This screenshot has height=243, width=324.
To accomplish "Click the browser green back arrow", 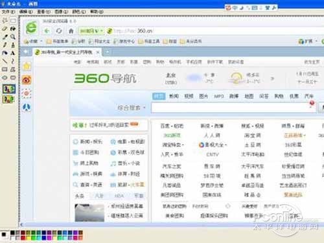I will coord(47,31).
